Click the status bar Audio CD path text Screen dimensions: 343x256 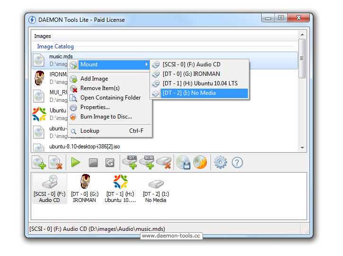[x=97, y=229]
